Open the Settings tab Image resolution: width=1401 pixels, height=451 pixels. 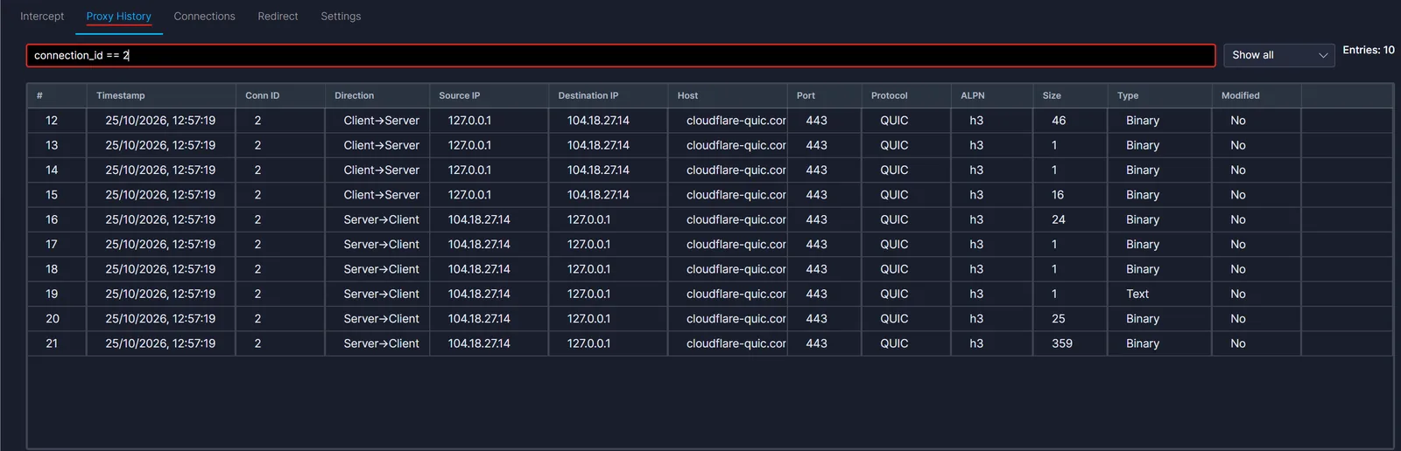click(x=341, y=17)
